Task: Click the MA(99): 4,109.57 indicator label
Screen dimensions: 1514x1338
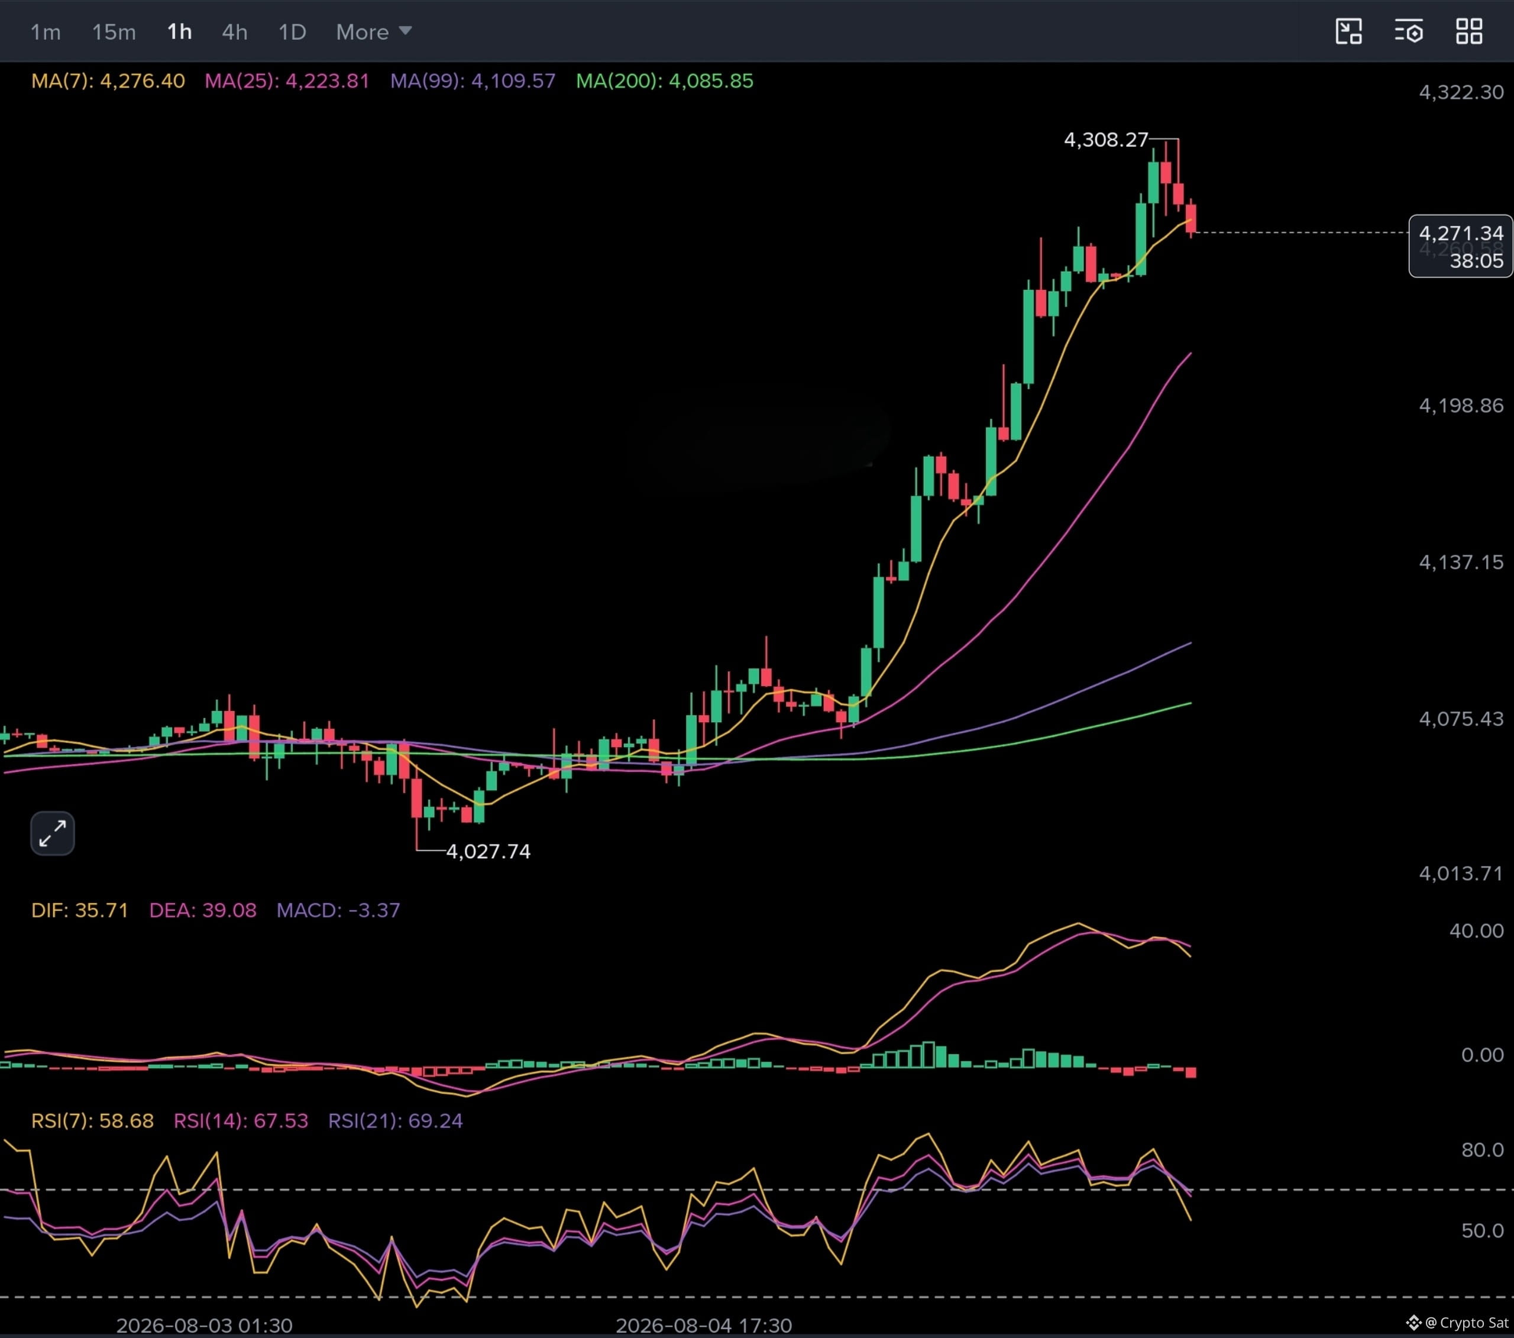Action: (473, 81)
